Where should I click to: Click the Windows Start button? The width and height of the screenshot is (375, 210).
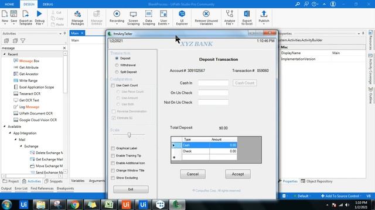(6, 205)
